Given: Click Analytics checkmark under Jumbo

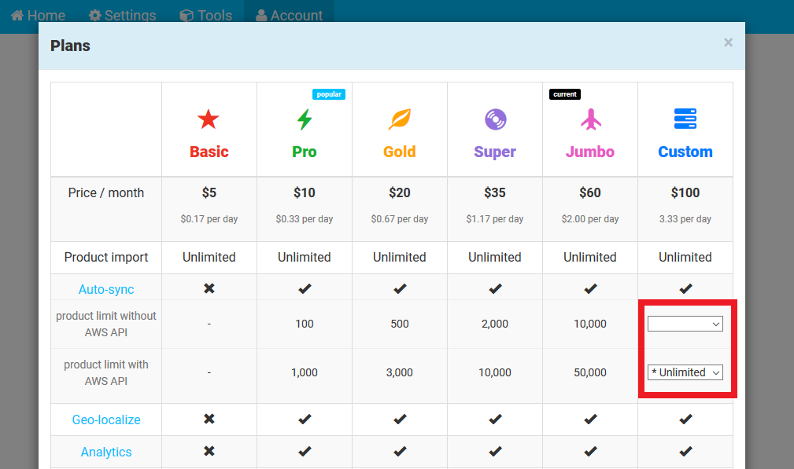Looking at the screenshot, I should coord(590,451).
